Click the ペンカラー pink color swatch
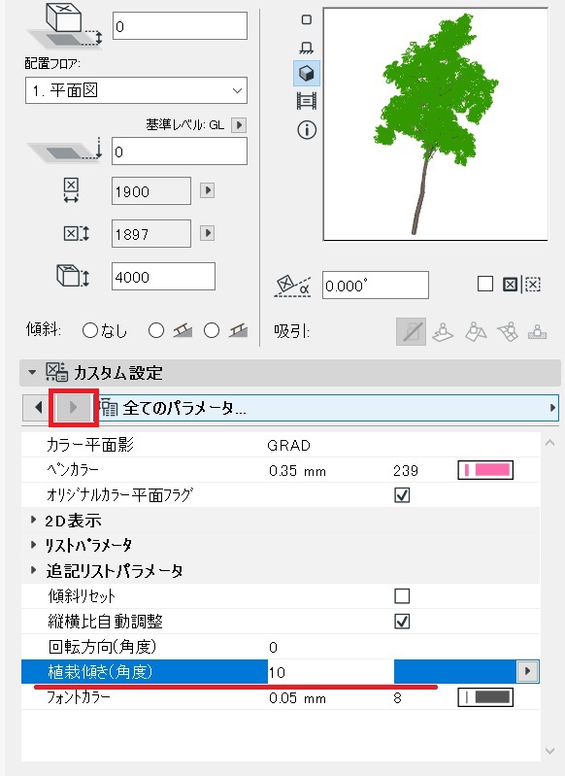 click(x=485, y=470)
